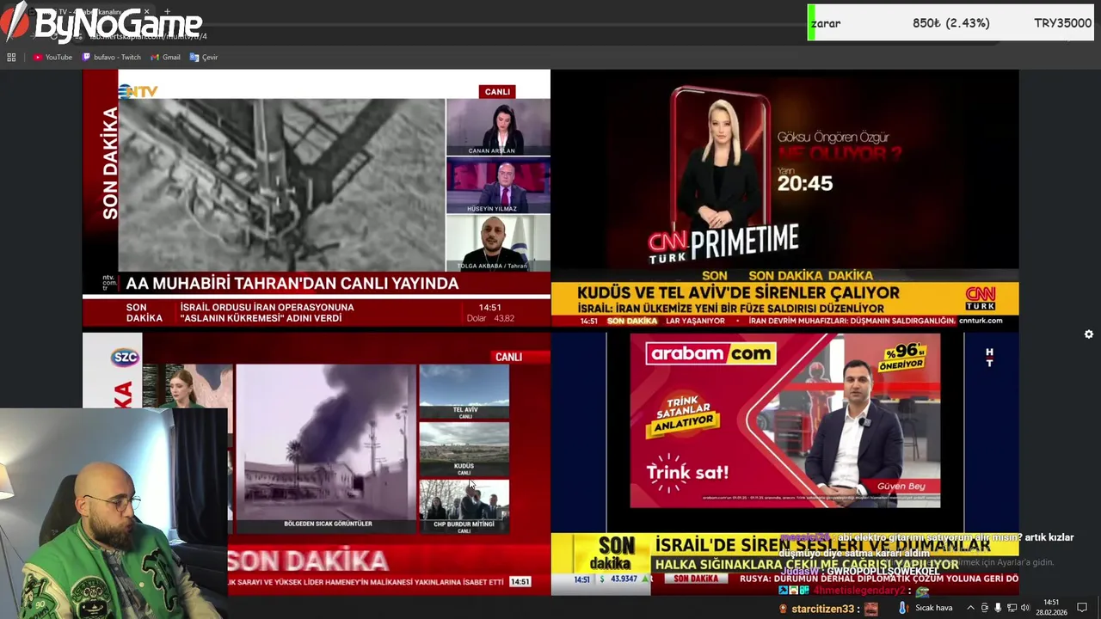This screenshot has width=1101, height=619.
Task: Select the Habertürk stream with arabam.com ad
Action: tap(784, 464)
